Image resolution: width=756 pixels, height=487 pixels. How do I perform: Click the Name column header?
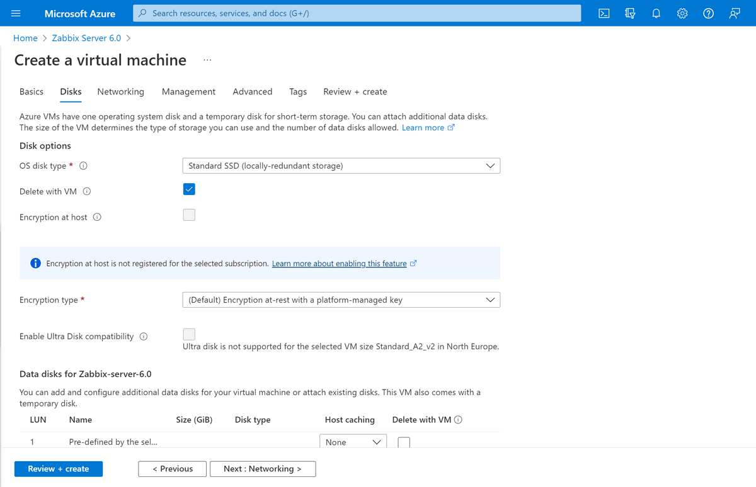[x=81, y=420]
